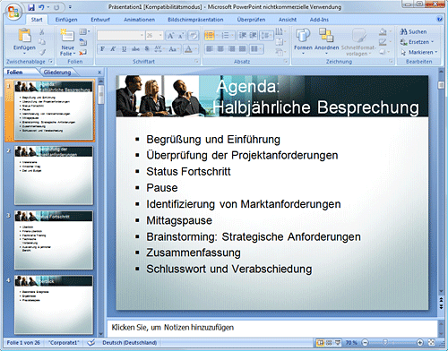This screenshot has width=448, height=351.
Task: Open Formen shapes gallery icon
Action: pyautogui.click(x=303, y=35)
